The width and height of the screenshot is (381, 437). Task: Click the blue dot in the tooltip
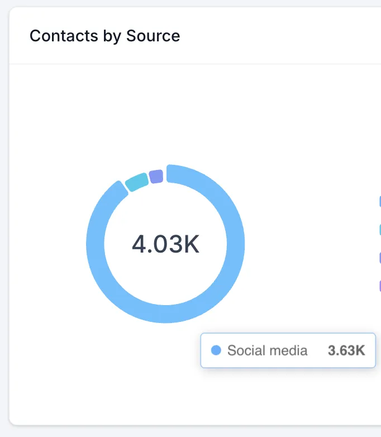tap(216, 350)
